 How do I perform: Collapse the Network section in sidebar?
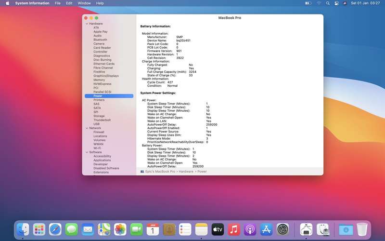87,128
